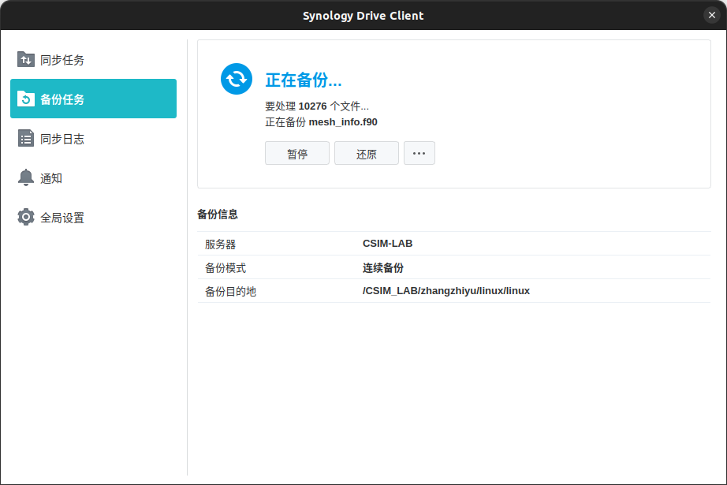
Task: Click the 通知 bell icon
Action: click(26, 177)
